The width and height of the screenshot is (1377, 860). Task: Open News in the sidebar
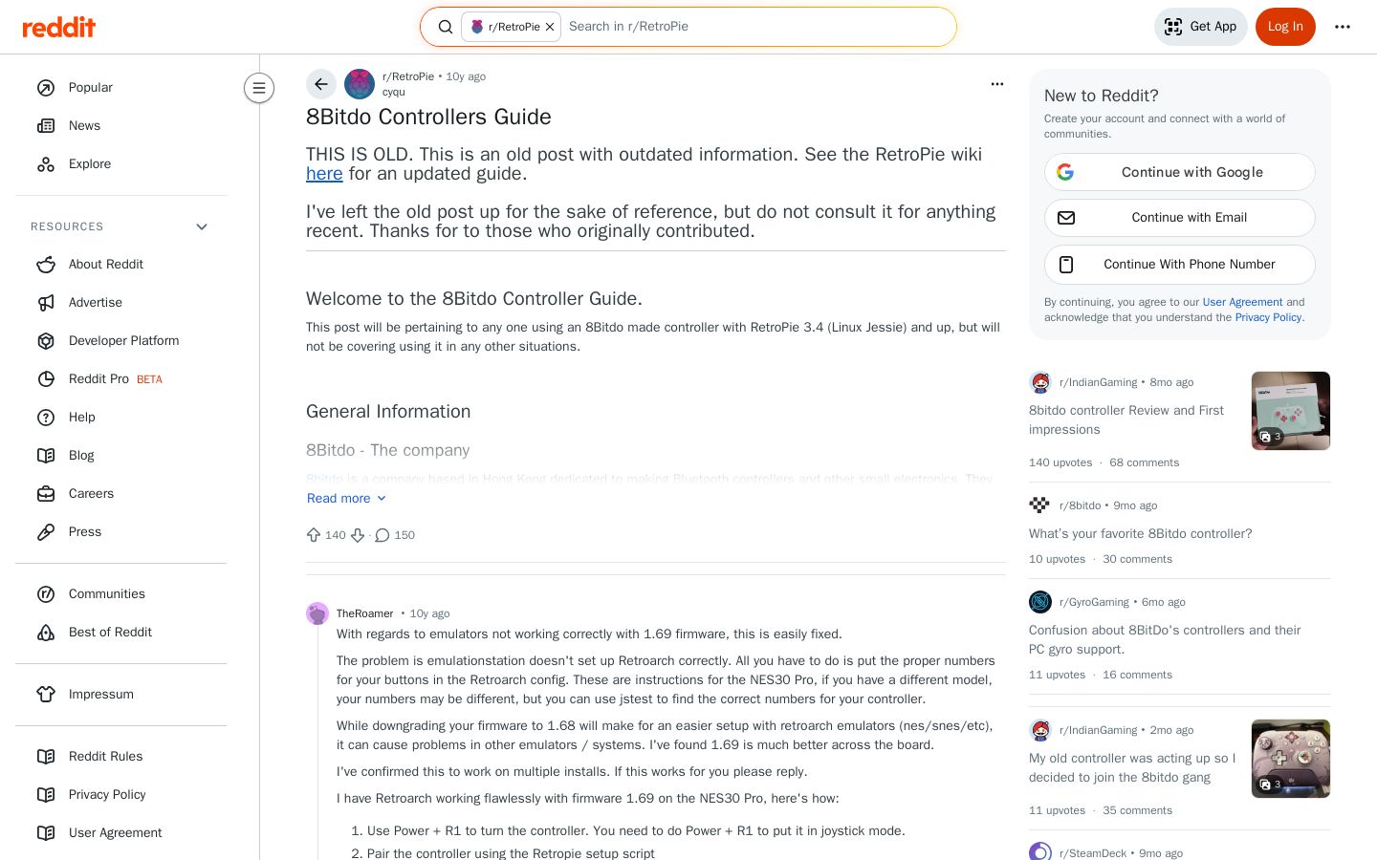[120, 126]
